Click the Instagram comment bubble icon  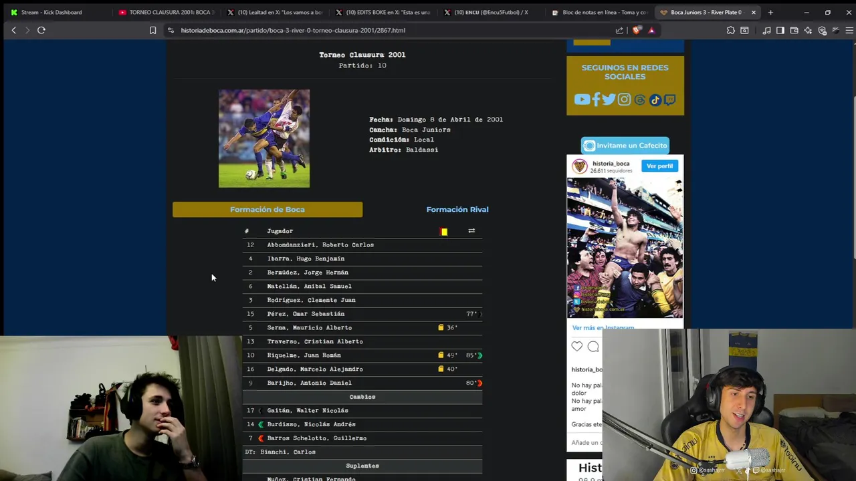click(593, 346)
